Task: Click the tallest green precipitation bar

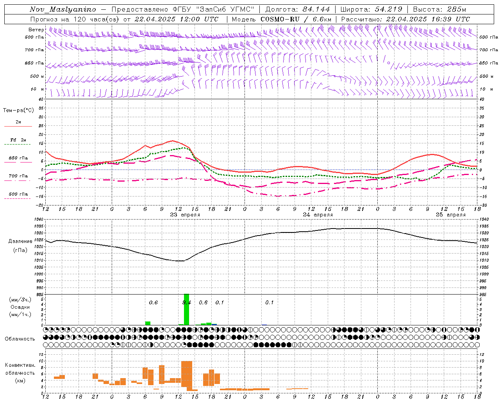Action: tap(186, 309)
